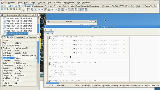Switch to the Common Controls palette tab
The width and height of the screenshot is (160, 90).
53,6
